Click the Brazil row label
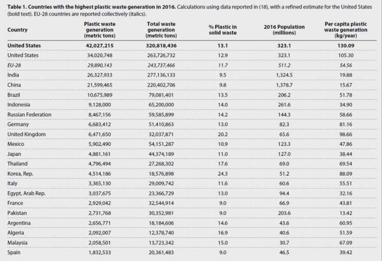 click(x=13, y=95)
